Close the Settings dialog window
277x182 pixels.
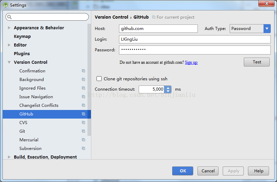(266, 3)
